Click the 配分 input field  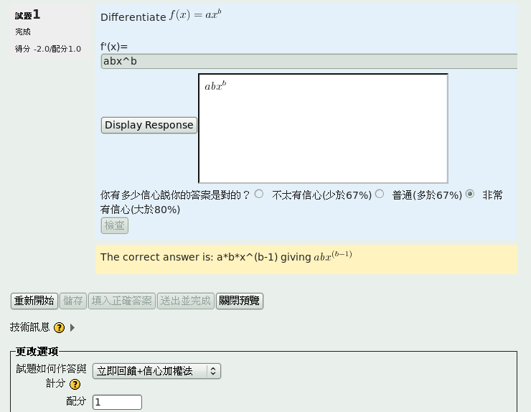[x=117, y=402]
